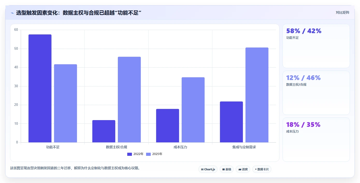Screen dimensions: 360x183
Task: Click the caption text below the chart
Action: 76,168
